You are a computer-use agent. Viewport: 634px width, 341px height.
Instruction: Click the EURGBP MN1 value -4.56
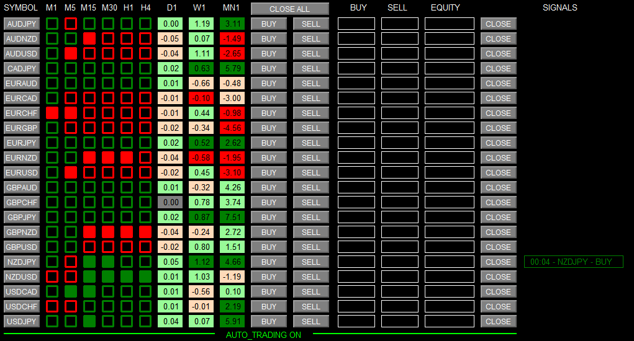232,128
